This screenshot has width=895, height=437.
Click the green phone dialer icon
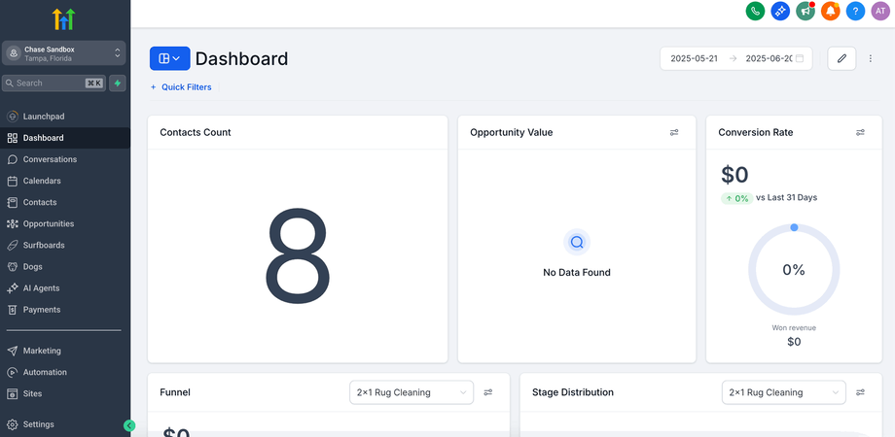[755, 11]
